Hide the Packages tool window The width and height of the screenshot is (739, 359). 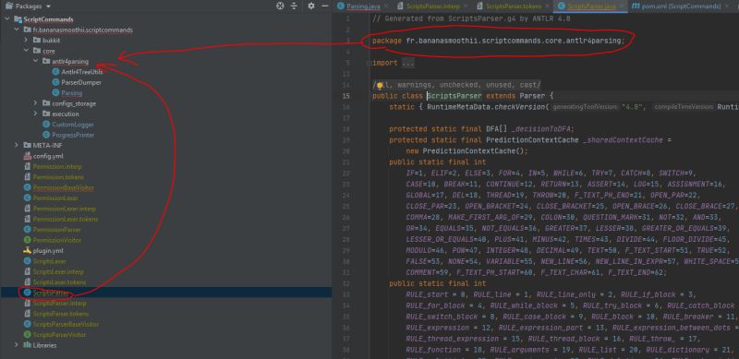(x=324, y=6)
